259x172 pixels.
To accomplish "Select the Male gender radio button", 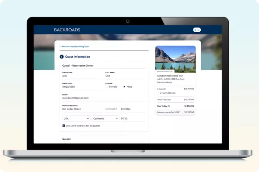I will click(x=124, y=86).
